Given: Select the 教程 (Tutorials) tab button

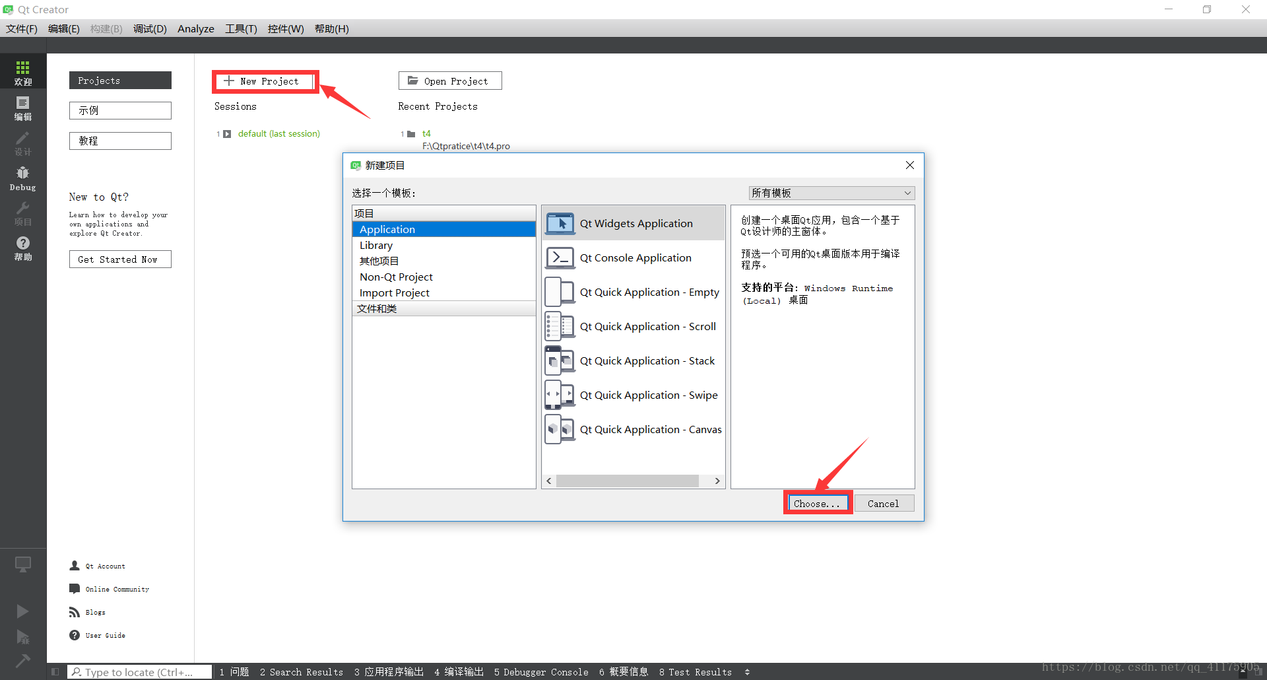Looking at the screenshot, I should click(x=120, y=141).
